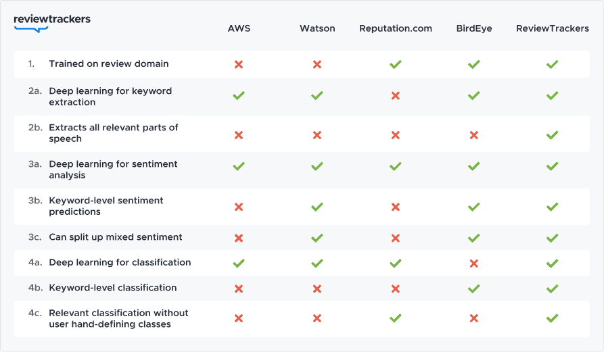
Task: Select the ReviewTrackers column header
Action: click(x=553, y=29)
